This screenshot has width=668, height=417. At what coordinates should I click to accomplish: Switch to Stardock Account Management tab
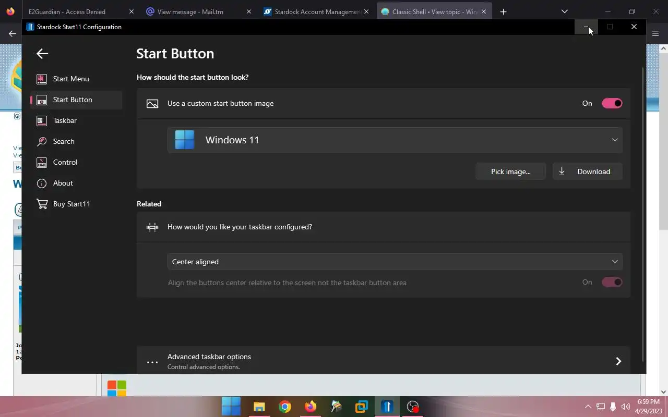click(317, 11)
